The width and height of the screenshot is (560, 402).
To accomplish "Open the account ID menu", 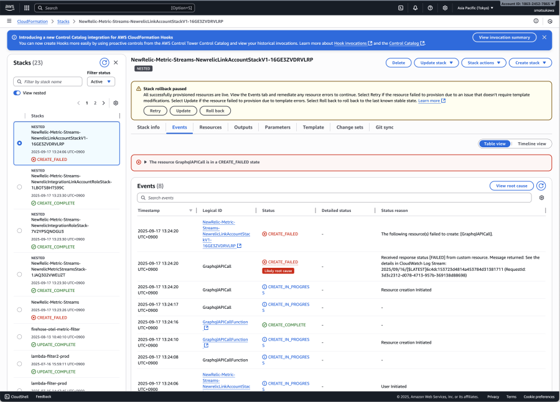I will pos(528,4).
